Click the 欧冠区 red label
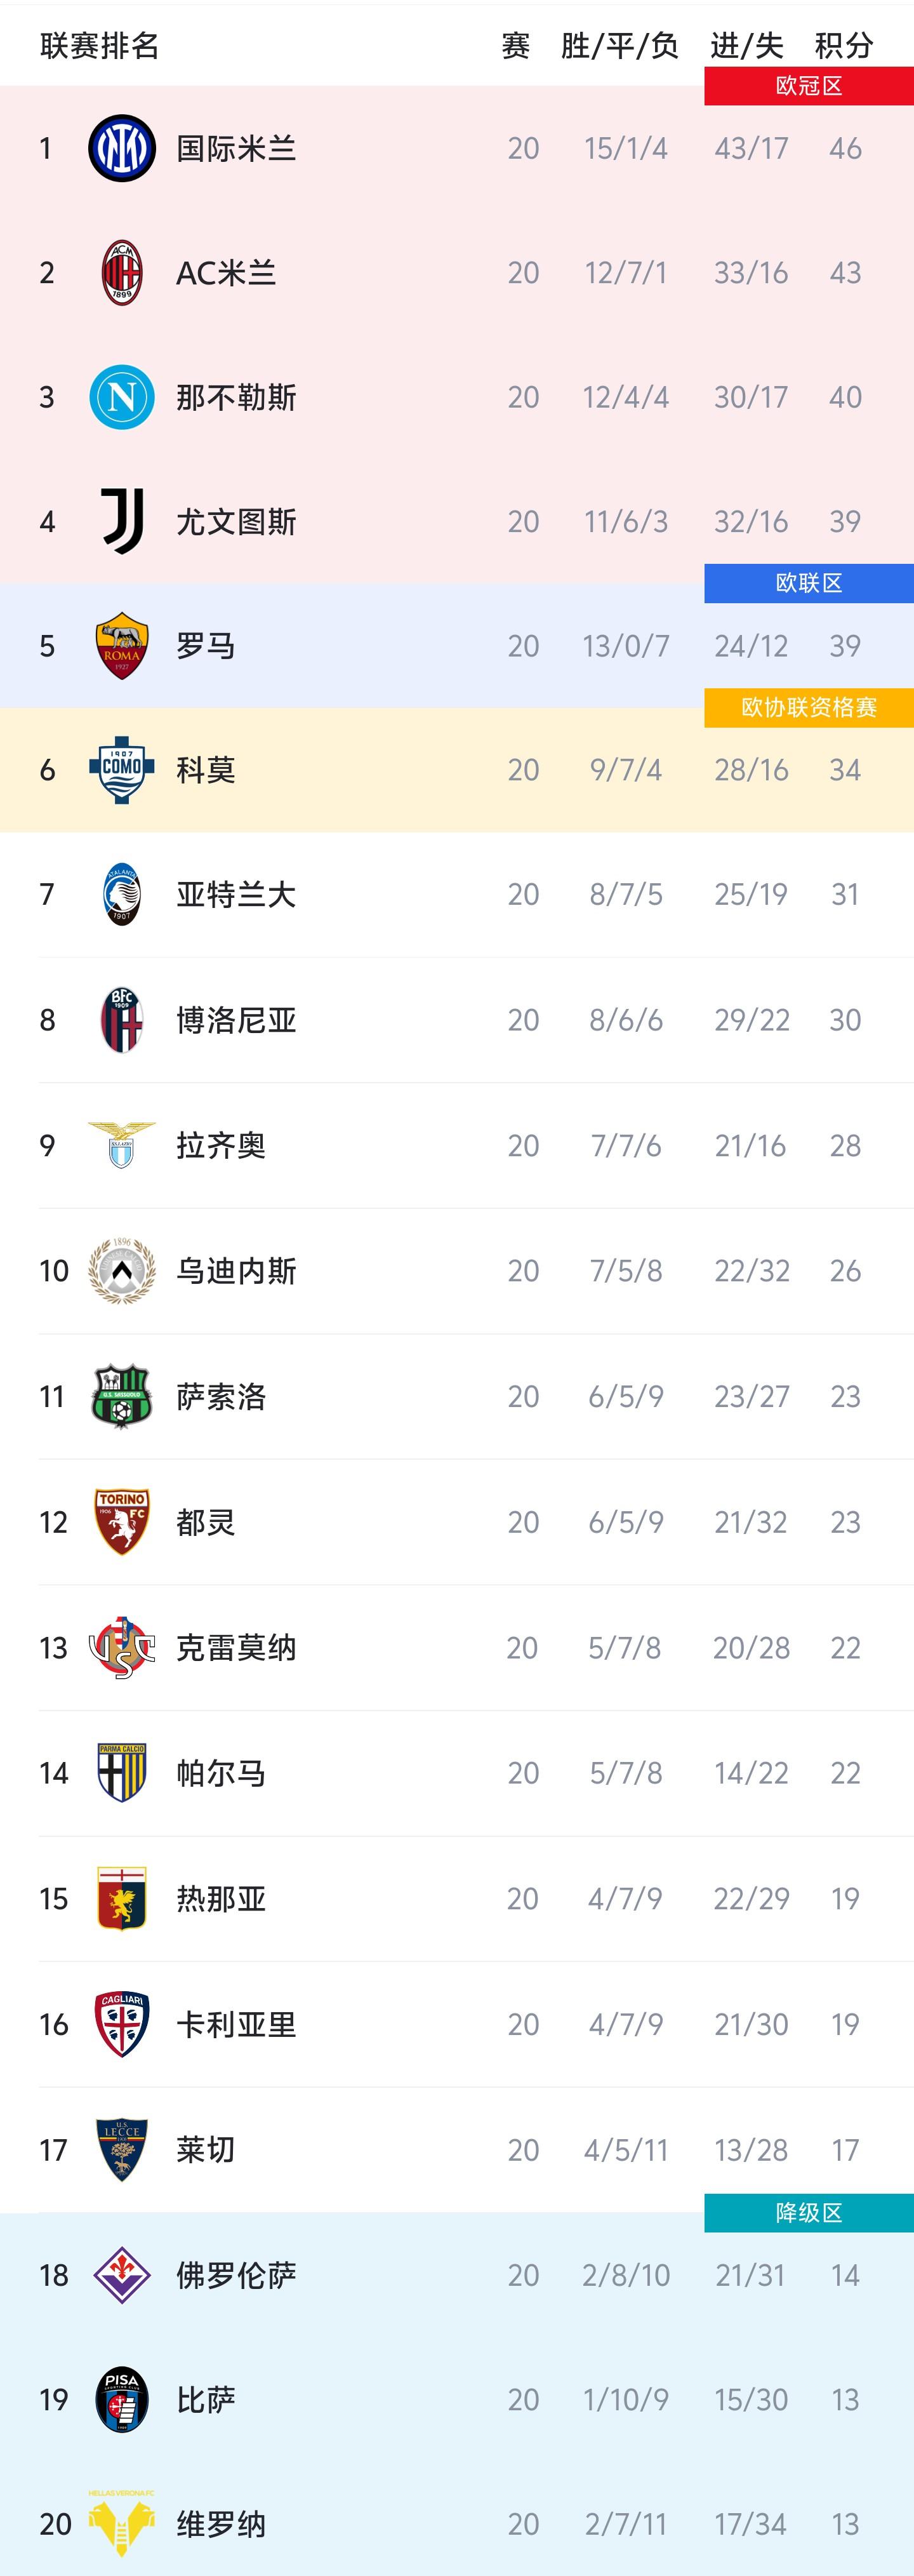The width and height of the screenshot is (914, 2576). click(808, 86)
